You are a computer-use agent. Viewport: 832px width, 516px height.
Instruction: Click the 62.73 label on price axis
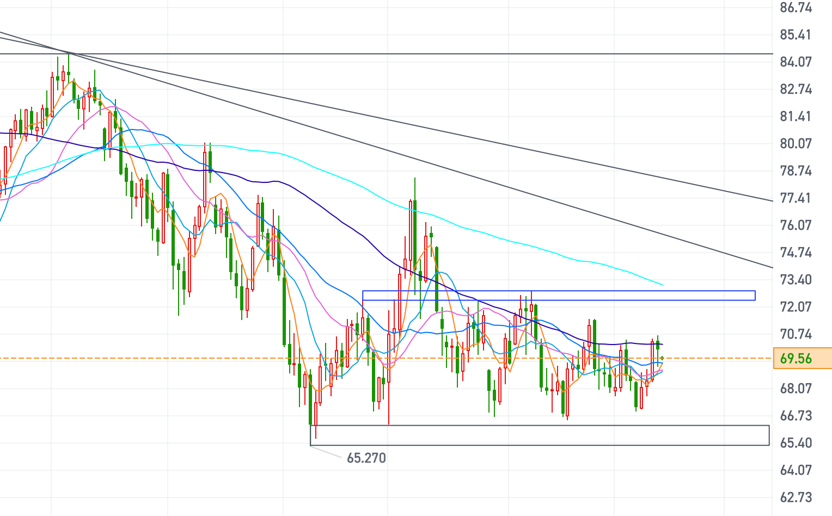click(796, 497)
